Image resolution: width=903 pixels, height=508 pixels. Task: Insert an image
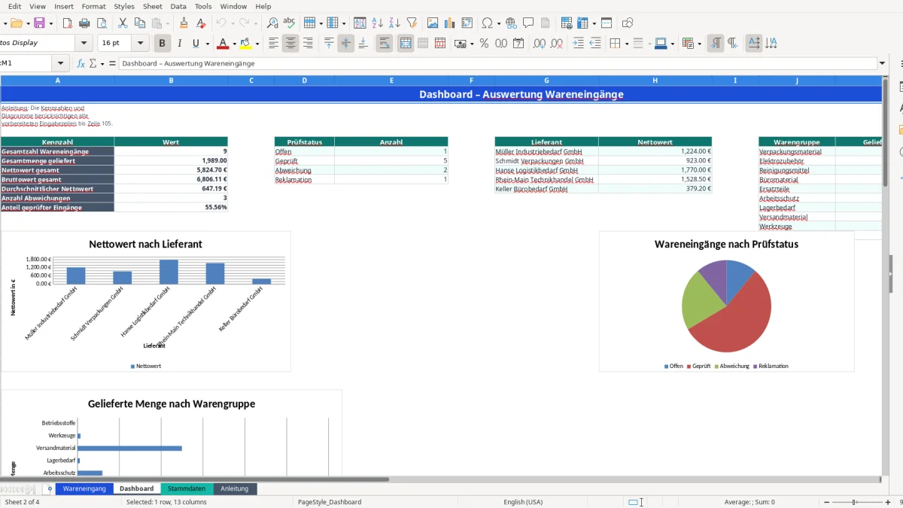[x=433, y=23]
